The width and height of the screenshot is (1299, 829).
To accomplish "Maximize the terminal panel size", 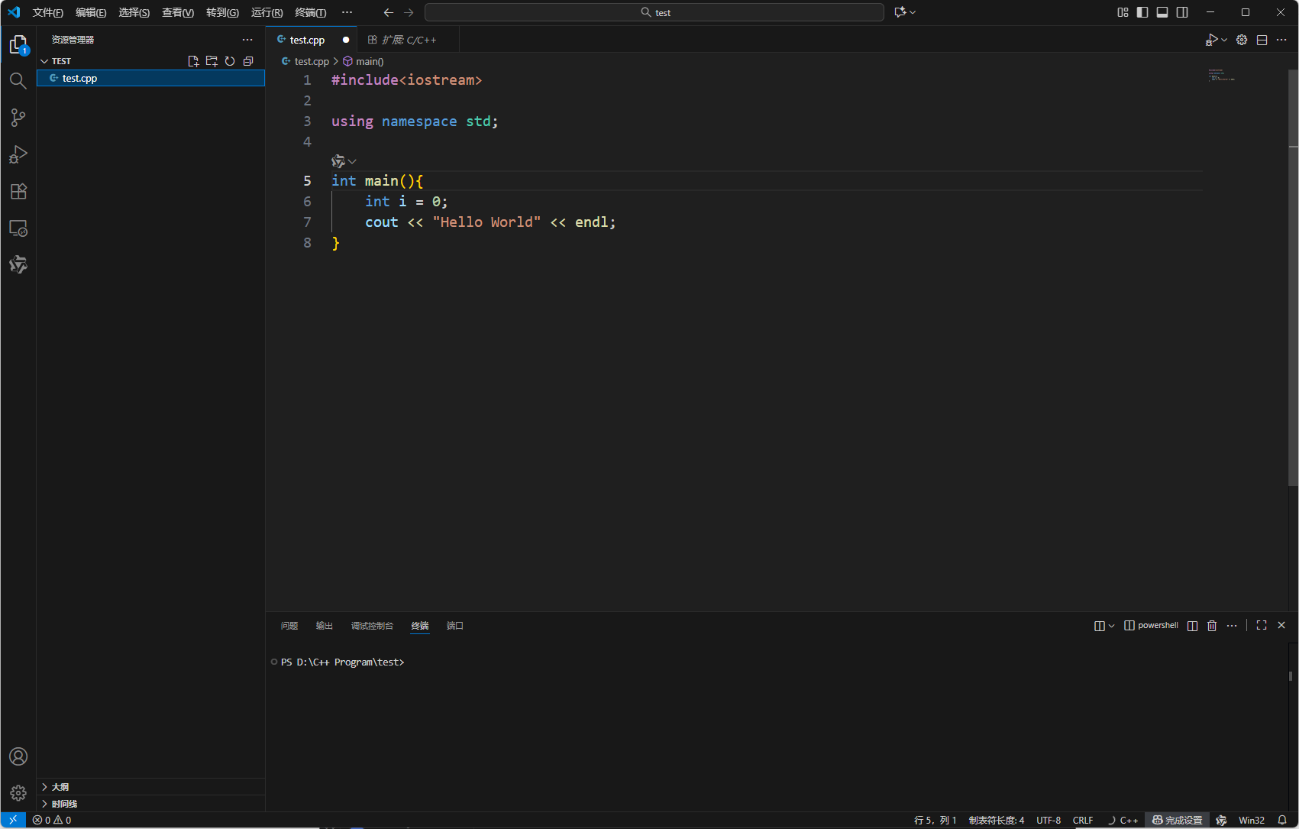I will tap(1262, 626).
